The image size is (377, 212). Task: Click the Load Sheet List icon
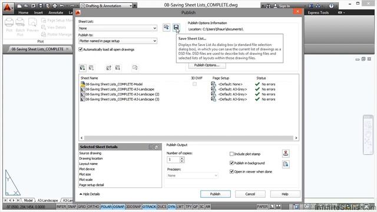pyautogui.click(x=166, y=28)
